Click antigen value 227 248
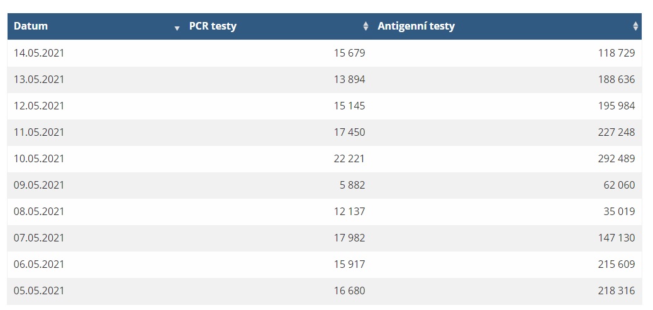Screen dimensions: 653x310 pyautogui.click(x=617, y=132)
